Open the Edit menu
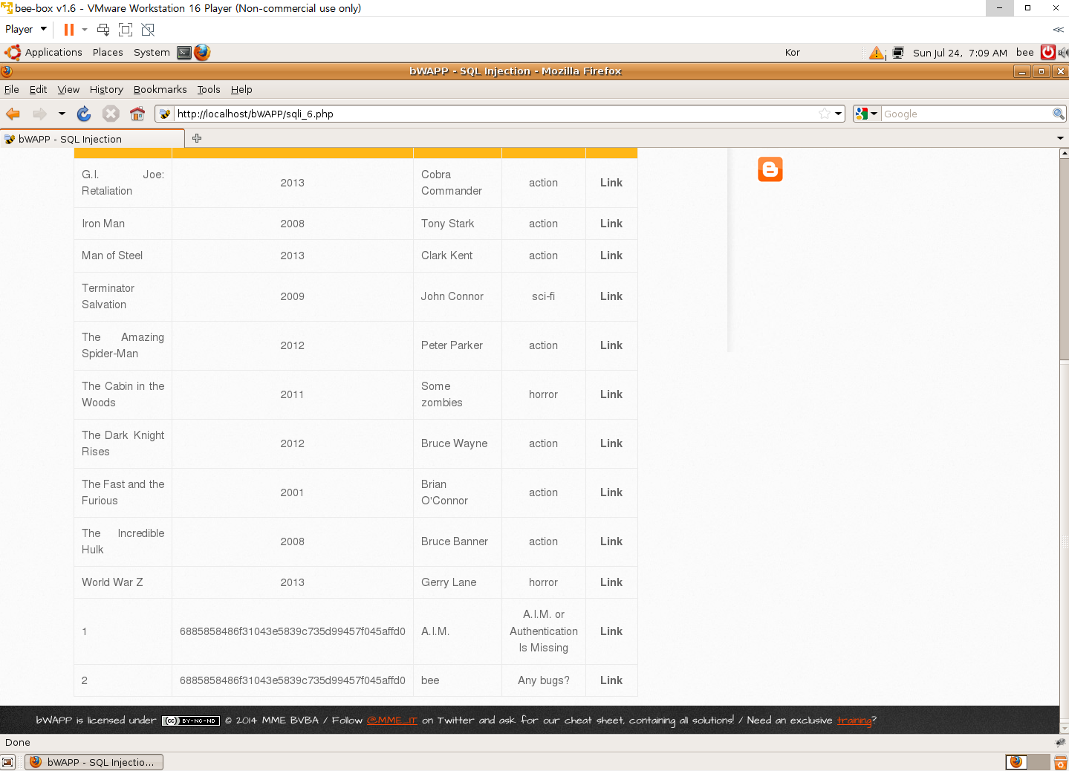 pos(38,89)
